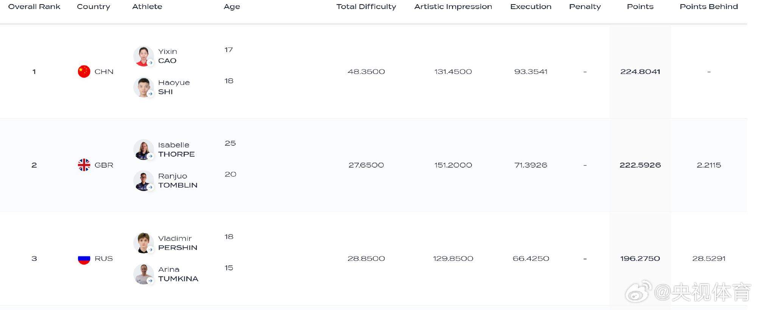
Task: Click Ranjuo TOMBLIN's avatar picture
Action: pyautogui.click(x=143, y=181)
